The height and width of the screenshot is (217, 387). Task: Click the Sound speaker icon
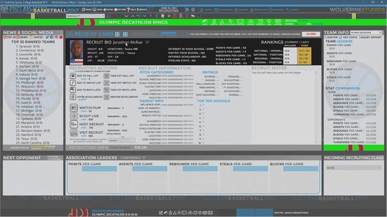click(x=105, y=10)
